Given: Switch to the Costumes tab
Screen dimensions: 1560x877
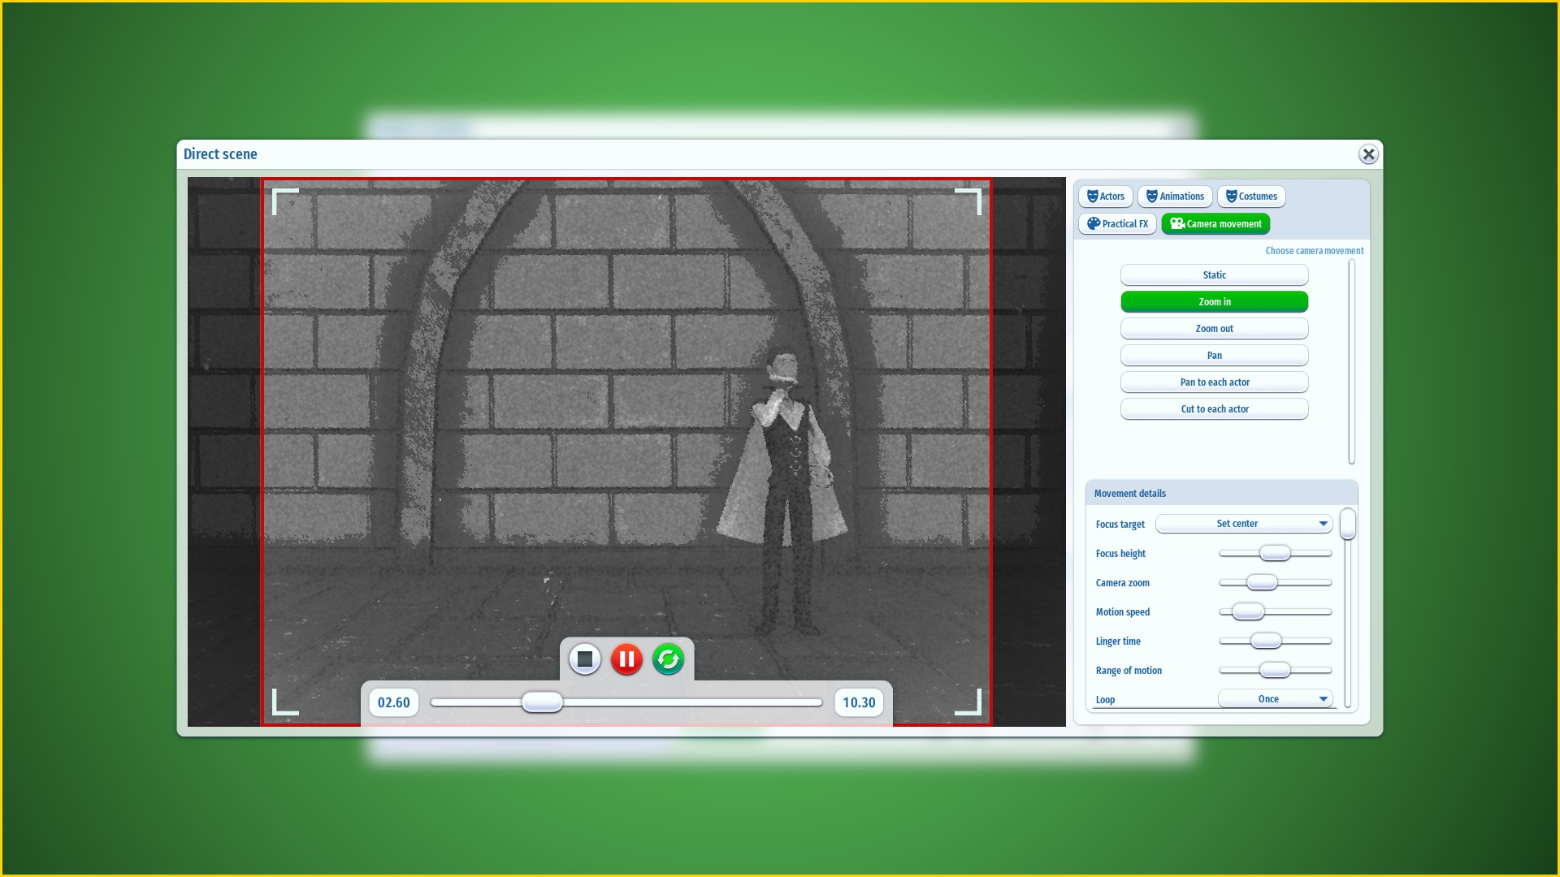Looking at the screenshot, I should coord(1251,197).
